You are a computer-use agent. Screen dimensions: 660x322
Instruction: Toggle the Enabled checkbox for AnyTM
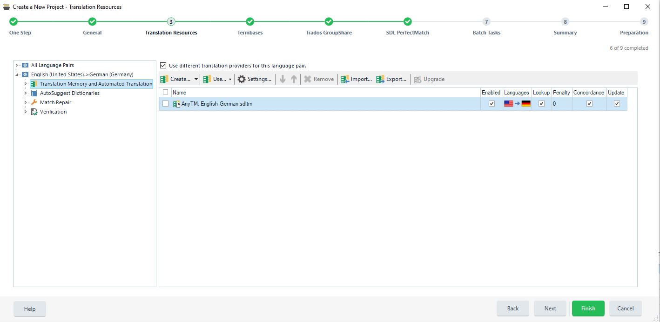coord(492,104)
